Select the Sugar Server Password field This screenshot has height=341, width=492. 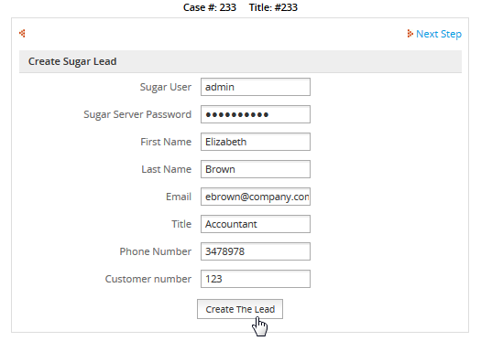click(x=256, y=114)
